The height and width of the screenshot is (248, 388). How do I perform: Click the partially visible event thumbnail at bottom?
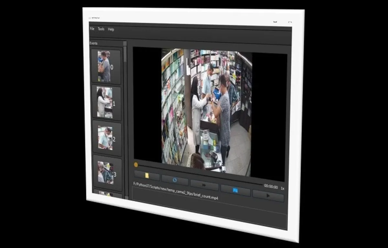(x=107, y=194)
